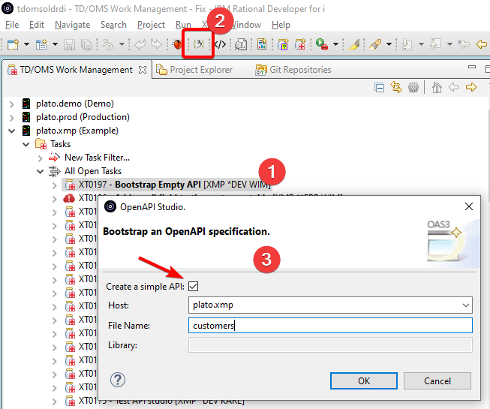Screen dimensions: 490x409
Task: Switch to the Project Explorer tab
Action: pos(194,70)
